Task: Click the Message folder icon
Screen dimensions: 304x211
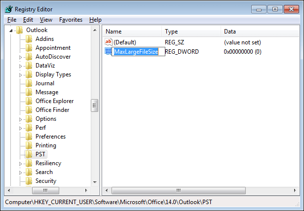Action: (x=29, y=92)
